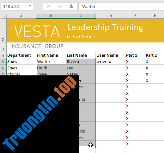Image resolution: width=164 pixels, height=153 pixels.
Task: Click the Department header cell
Action: click(x=21, y=55)
